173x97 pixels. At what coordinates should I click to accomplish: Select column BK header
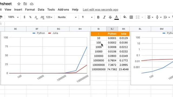tap(124, 29)
